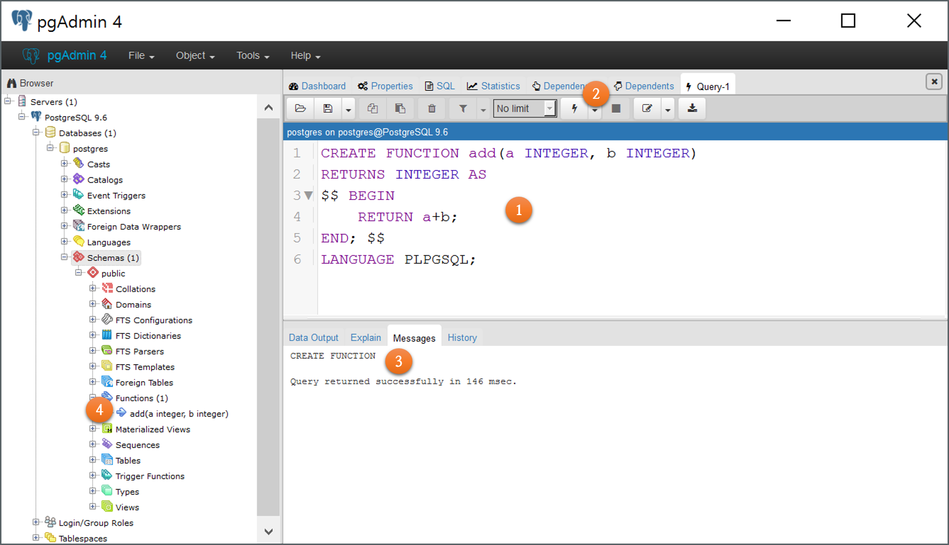This screenshot has height=545, width=949.
Task: Select Foreign Data Wrappers in the tree
Action: pyautogui.click(x=134, y=226)
